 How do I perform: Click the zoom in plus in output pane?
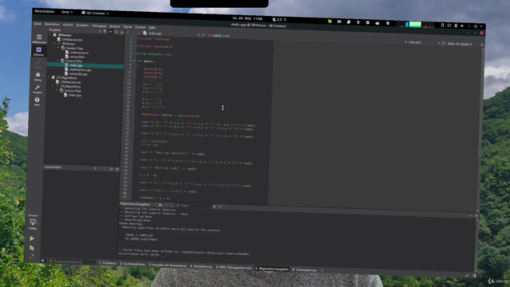click(x=214, y=206)
